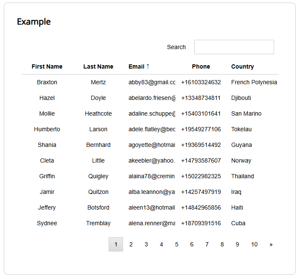300x279 pixels.
Task: Select page 9 button
Action: (x=237, y=244)
